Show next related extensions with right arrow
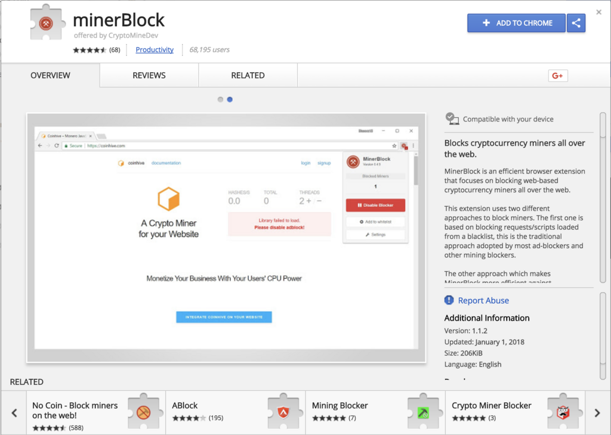This screenshot has width=611, height=435. [597, 413]
